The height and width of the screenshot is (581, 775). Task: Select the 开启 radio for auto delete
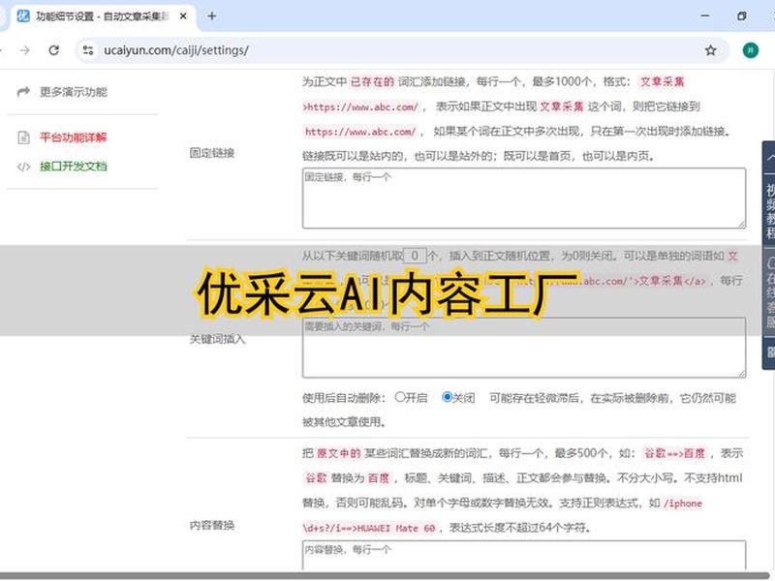(400, 397)
